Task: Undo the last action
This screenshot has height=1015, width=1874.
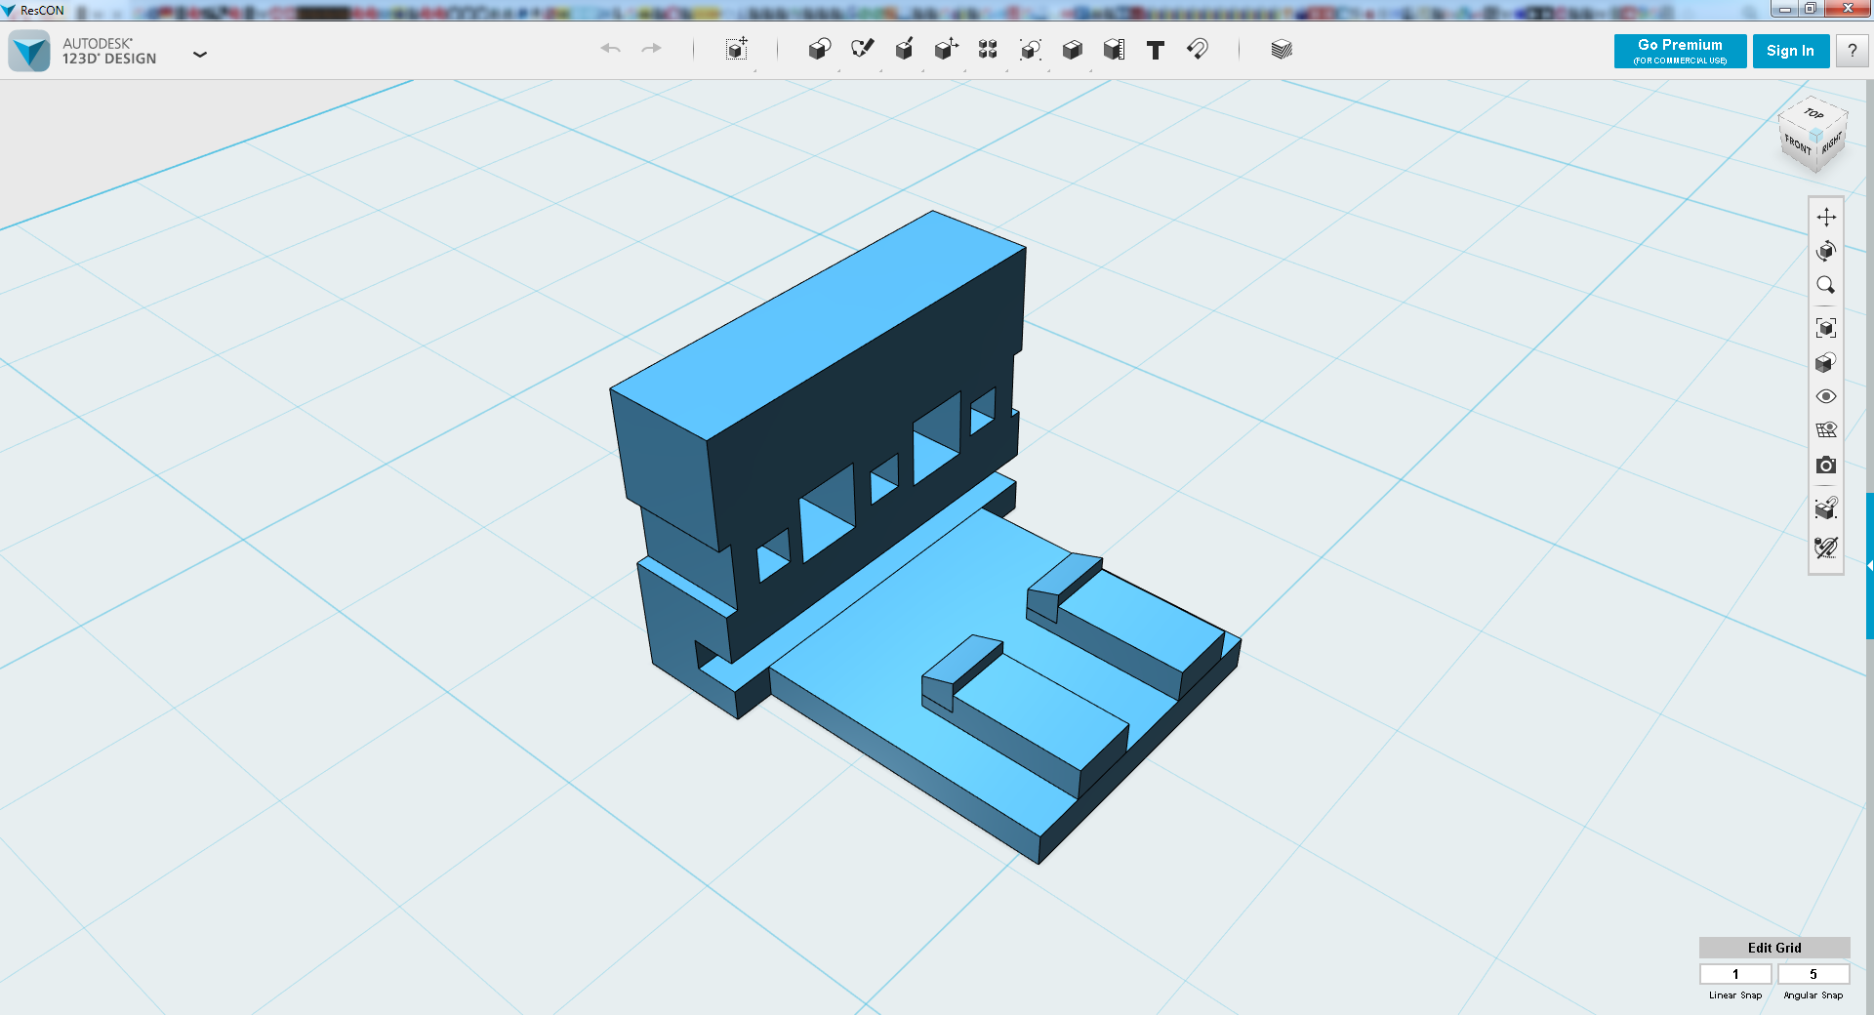Action: tap(611, 49)
